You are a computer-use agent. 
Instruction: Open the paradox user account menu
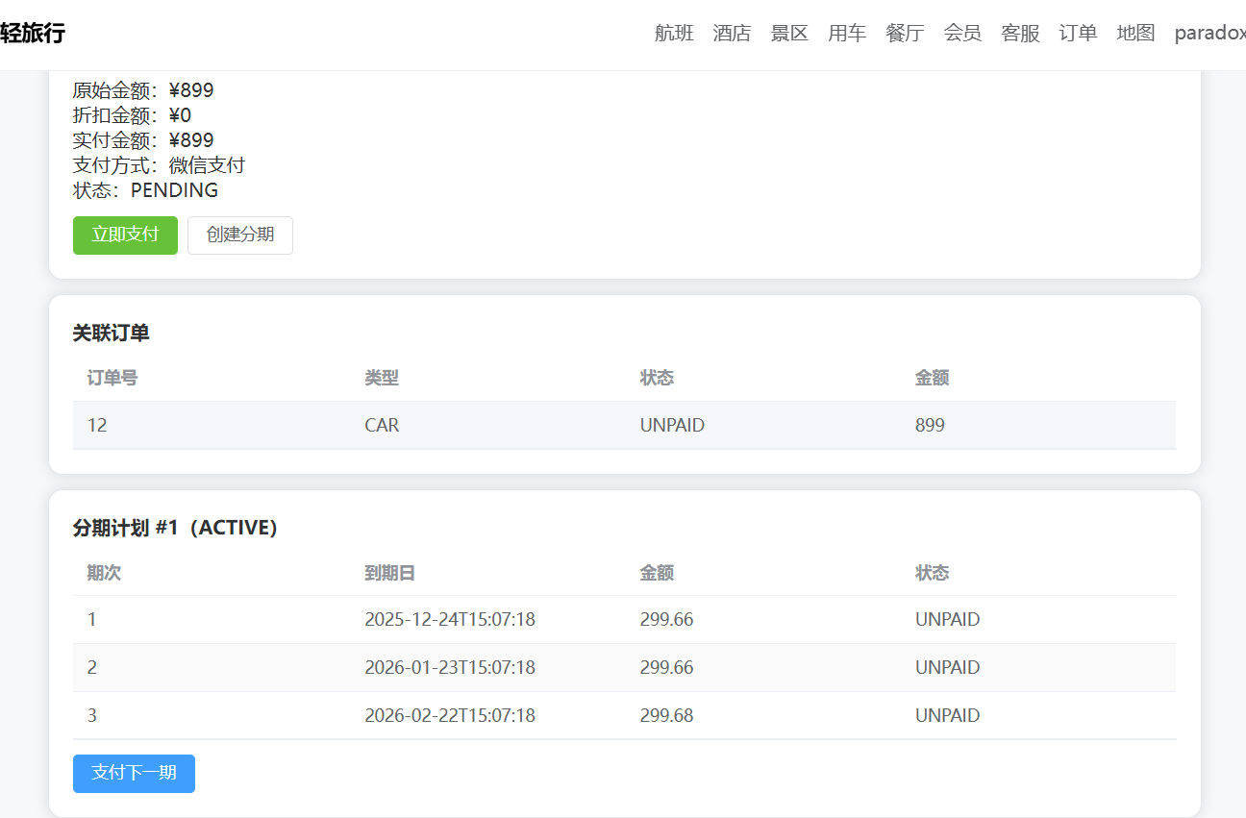tap(1209, 34)
